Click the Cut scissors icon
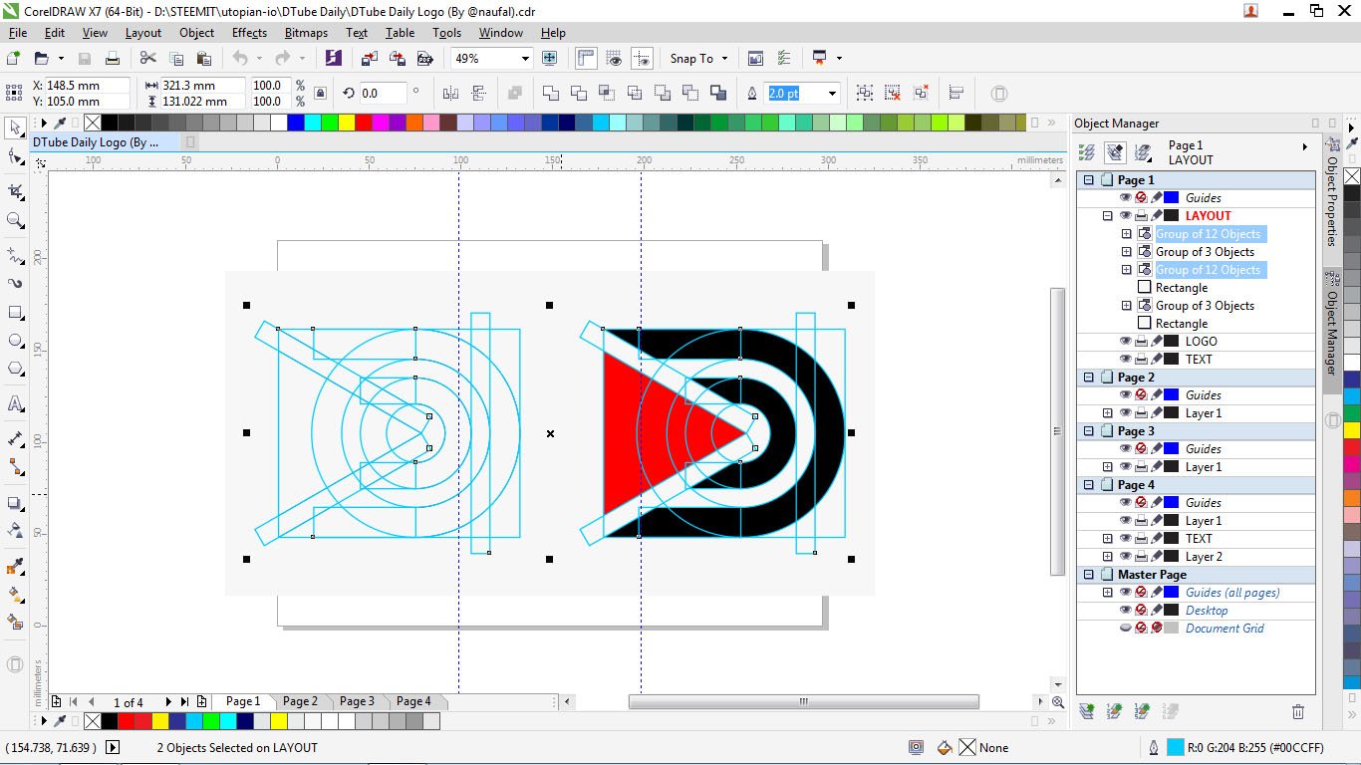Viewport: 1361px width, 765px height. 148,59
